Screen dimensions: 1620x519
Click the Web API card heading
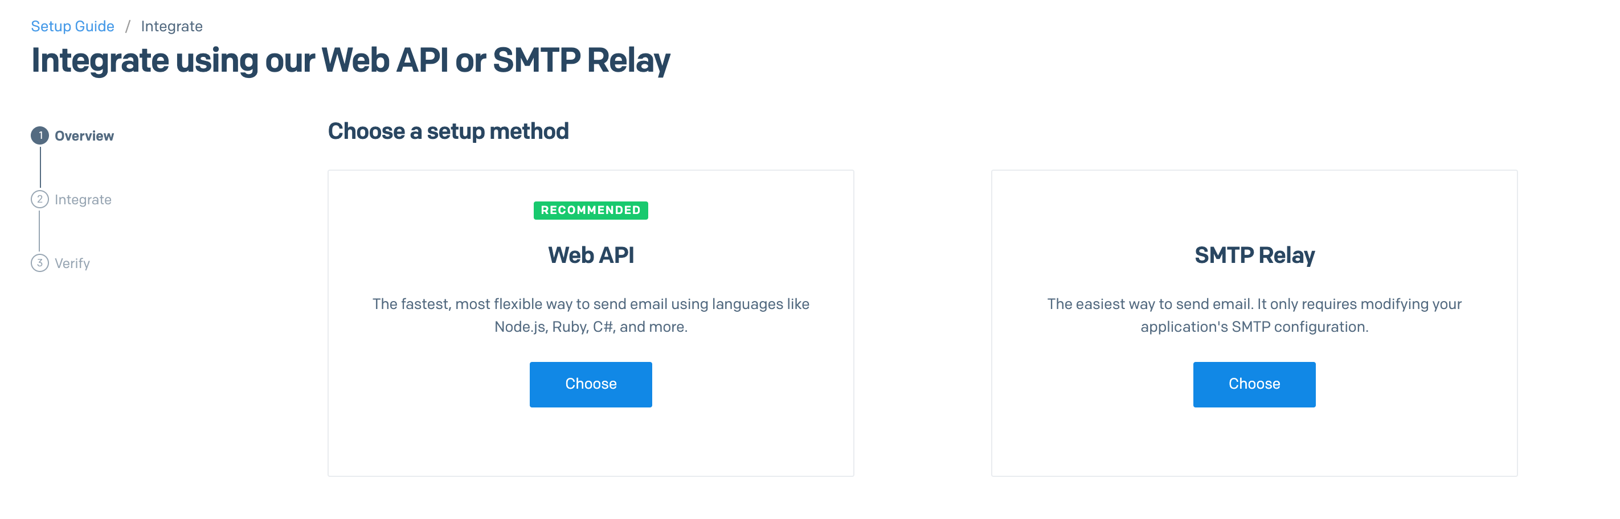(591, 255)
